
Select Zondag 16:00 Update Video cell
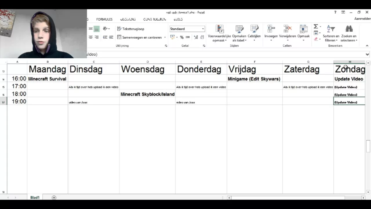click(x=349, y=79)
